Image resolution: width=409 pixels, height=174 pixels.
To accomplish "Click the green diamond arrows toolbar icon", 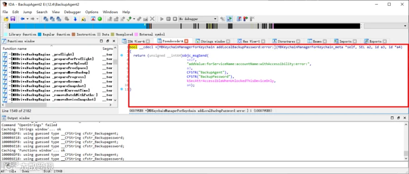I will point(129,19).
